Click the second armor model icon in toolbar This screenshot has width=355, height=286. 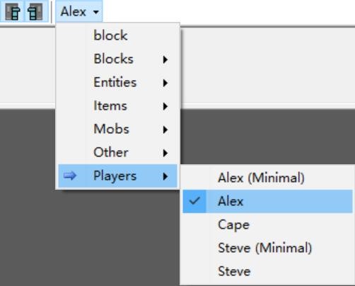point(35,11)
